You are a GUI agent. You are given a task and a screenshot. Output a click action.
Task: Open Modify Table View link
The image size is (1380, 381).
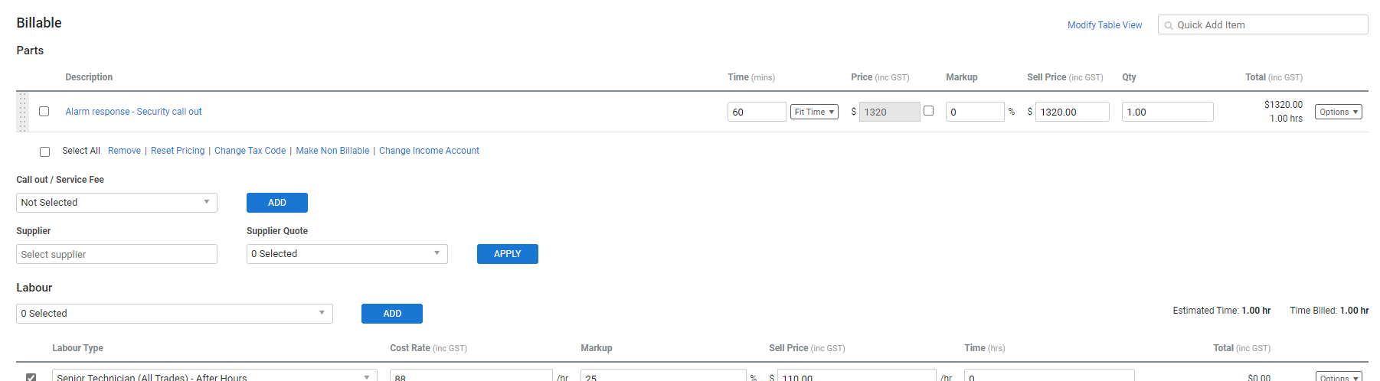point(1104,25)
